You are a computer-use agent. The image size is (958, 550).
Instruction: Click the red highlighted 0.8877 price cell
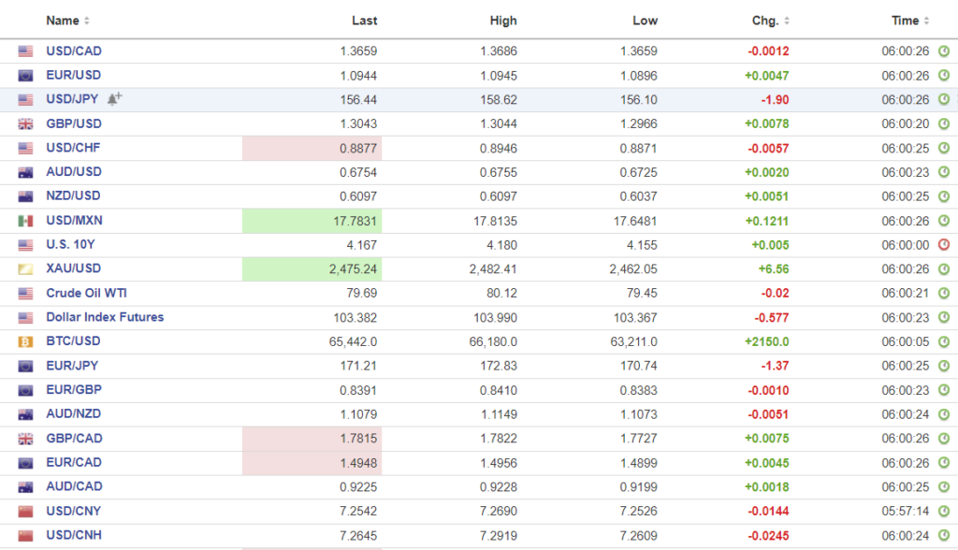click(312, 148)
